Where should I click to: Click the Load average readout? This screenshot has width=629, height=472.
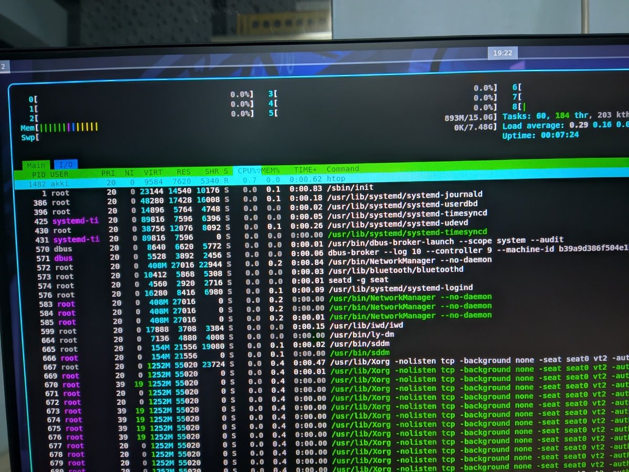(x=565, y=126)
